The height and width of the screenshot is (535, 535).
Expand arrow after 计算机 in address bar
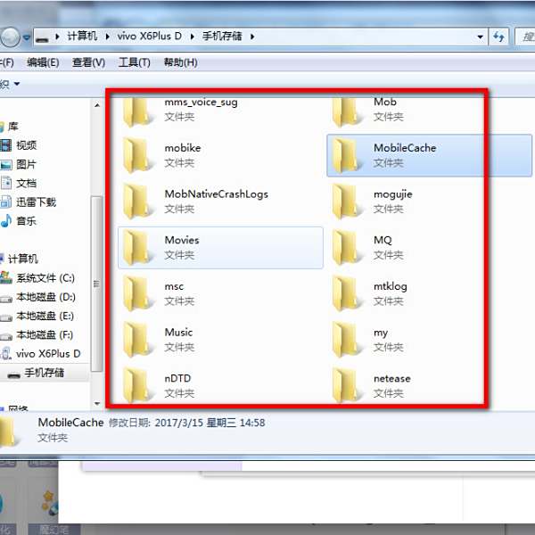coord(108,37)
